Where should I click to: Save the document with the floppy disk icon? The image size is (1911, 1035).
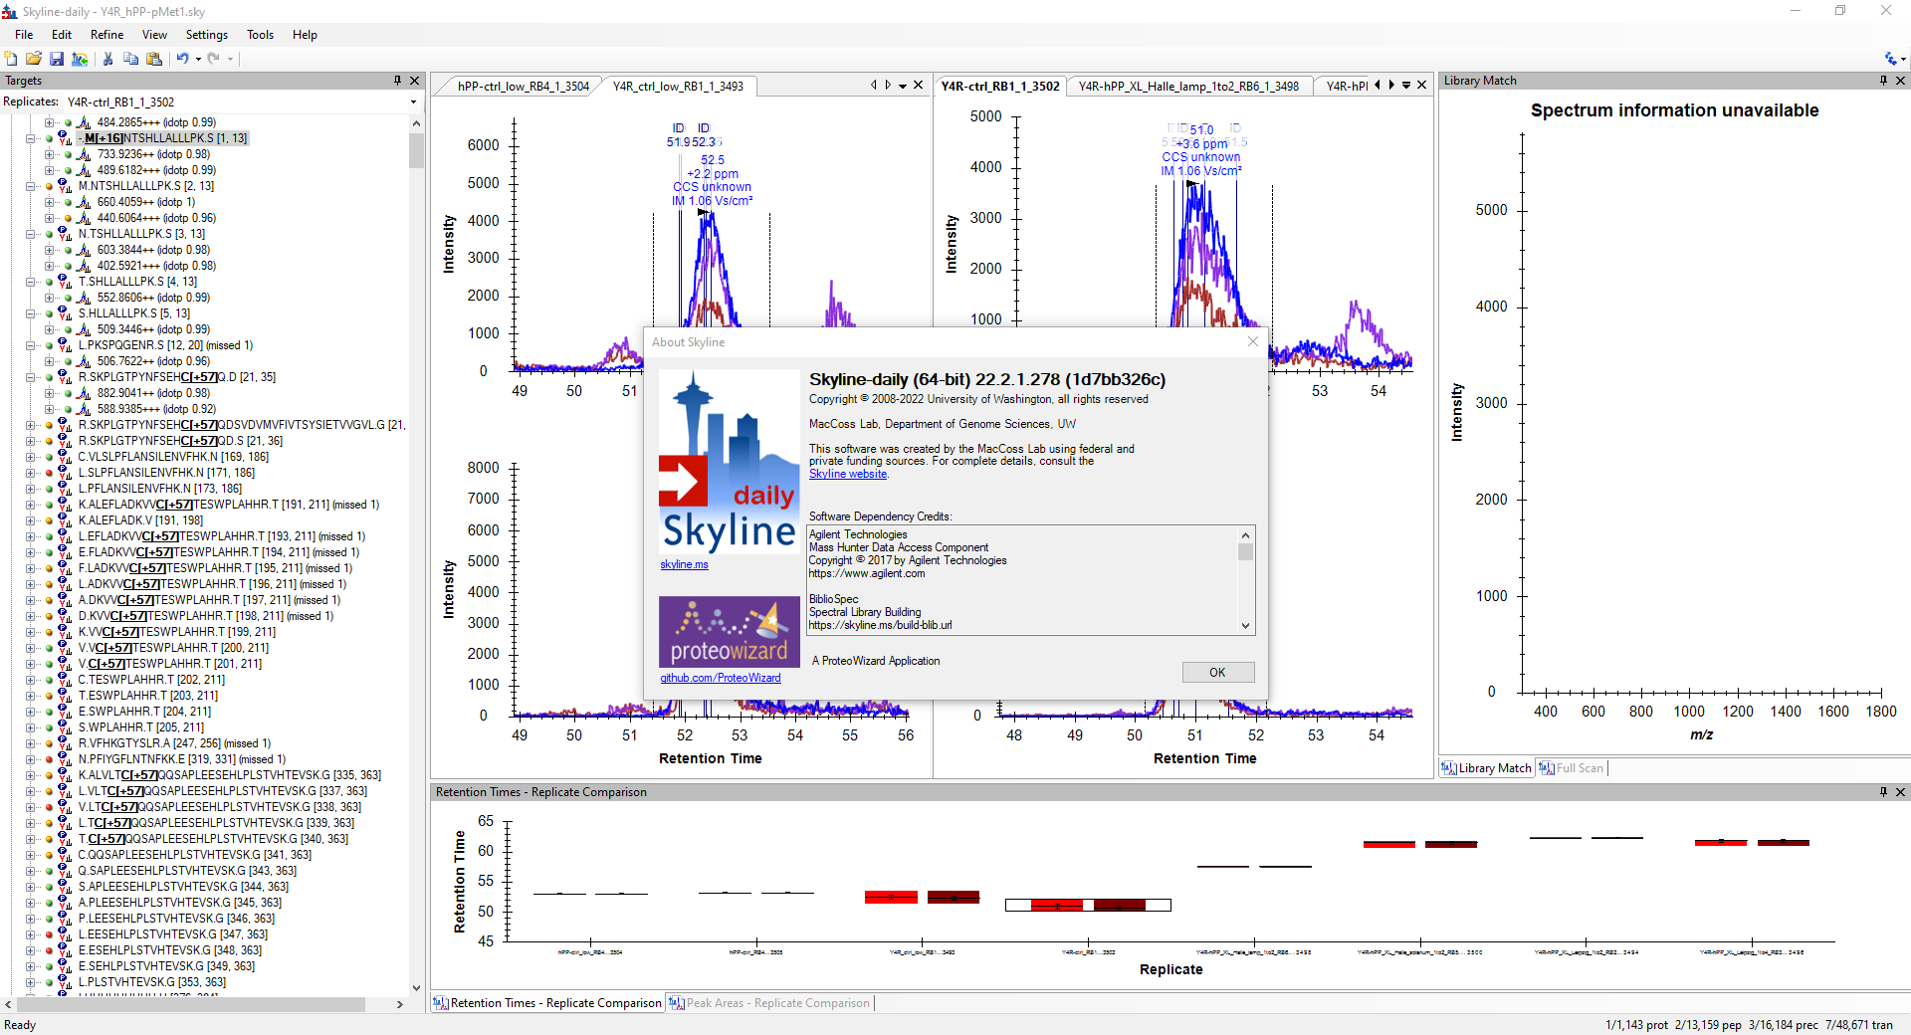point(57,59)
